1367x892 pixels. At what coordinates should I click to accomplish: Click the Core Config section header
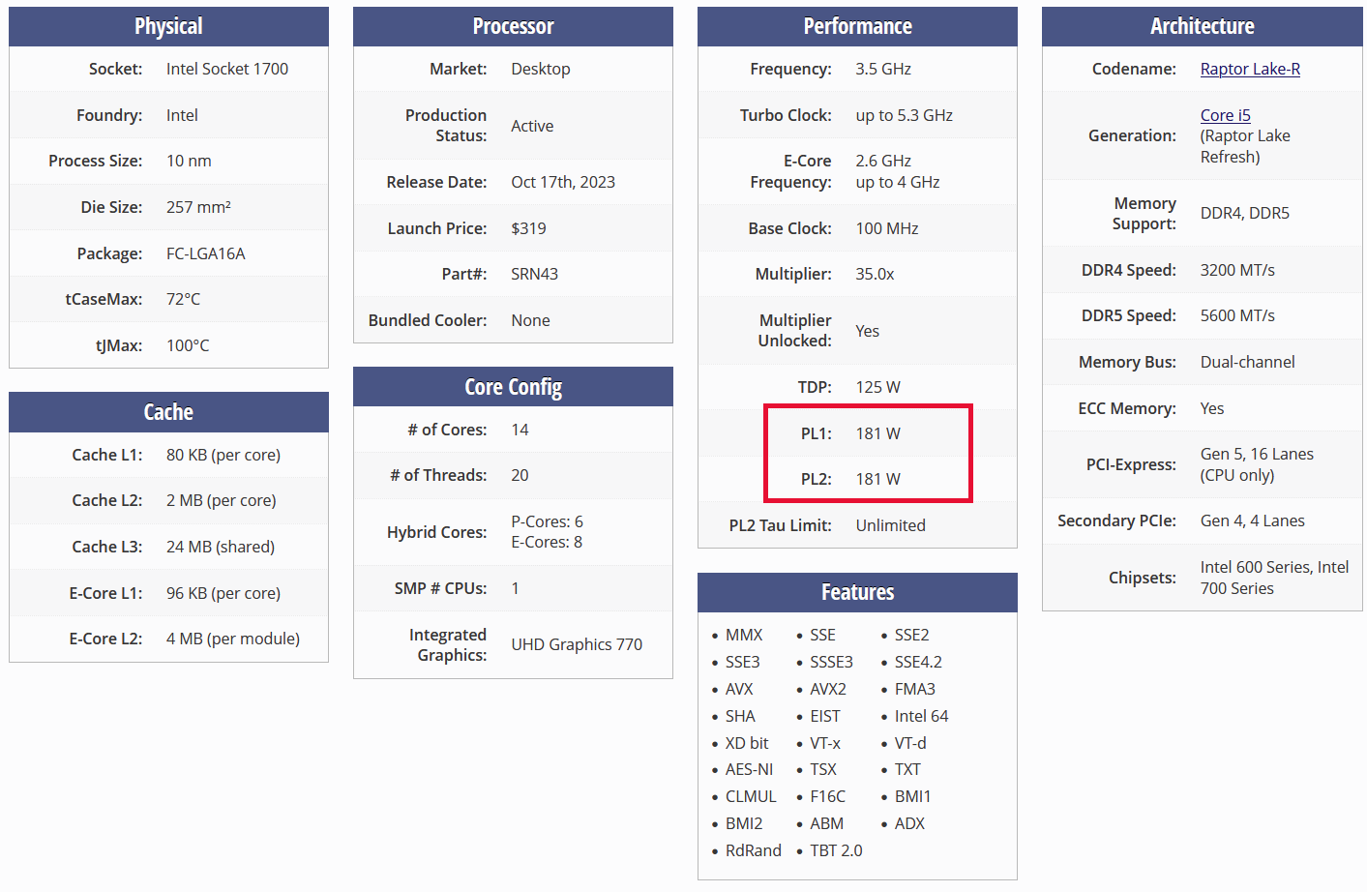[x=513, y=387]
